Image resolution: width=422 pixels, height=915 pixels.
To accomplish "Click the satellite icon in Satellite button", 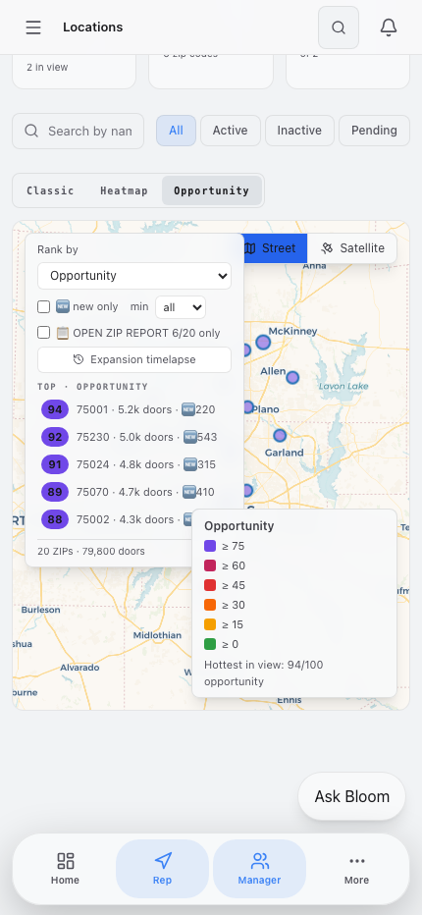I will point(327,248).
